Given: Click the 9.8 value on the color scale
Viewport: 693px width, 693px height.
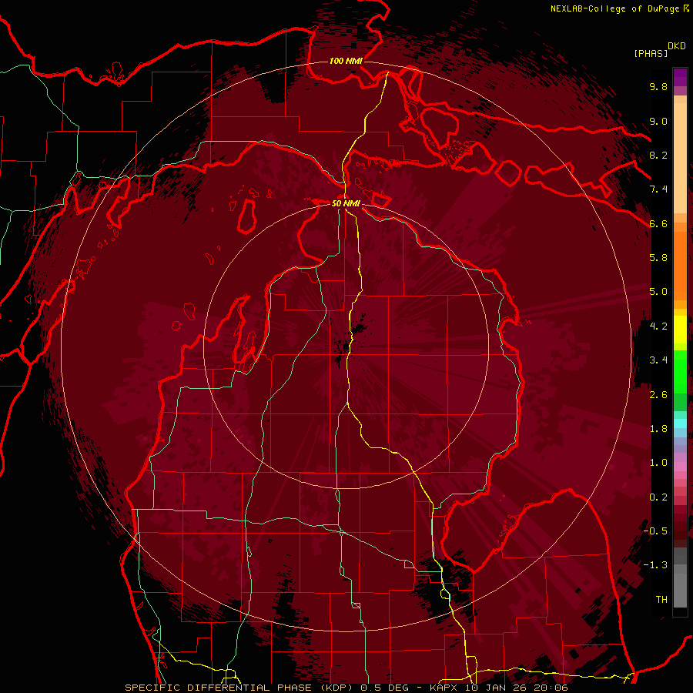Looking at the screenshot, I should pos(658,86).
